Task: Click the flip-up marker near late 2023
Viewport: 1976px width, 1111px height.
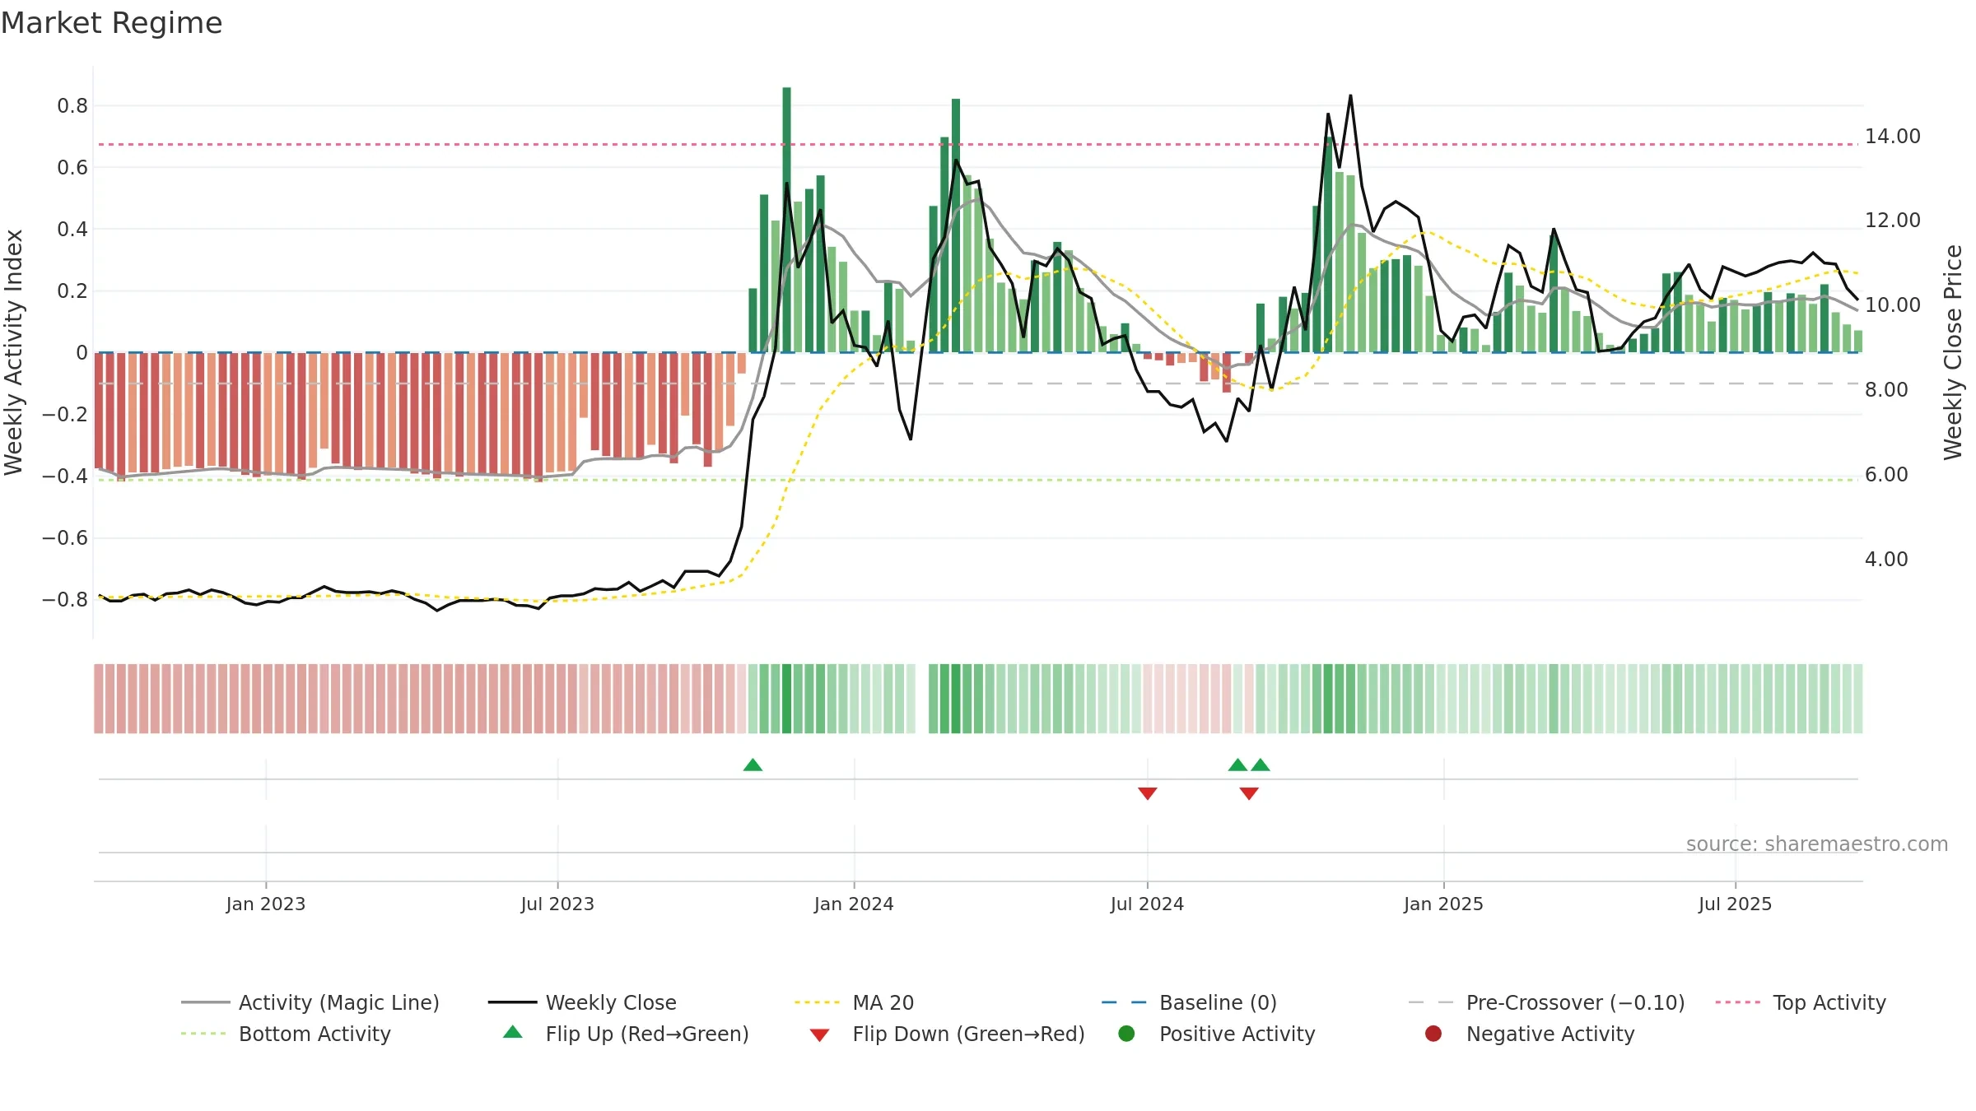Action: (x=753, y=765)
